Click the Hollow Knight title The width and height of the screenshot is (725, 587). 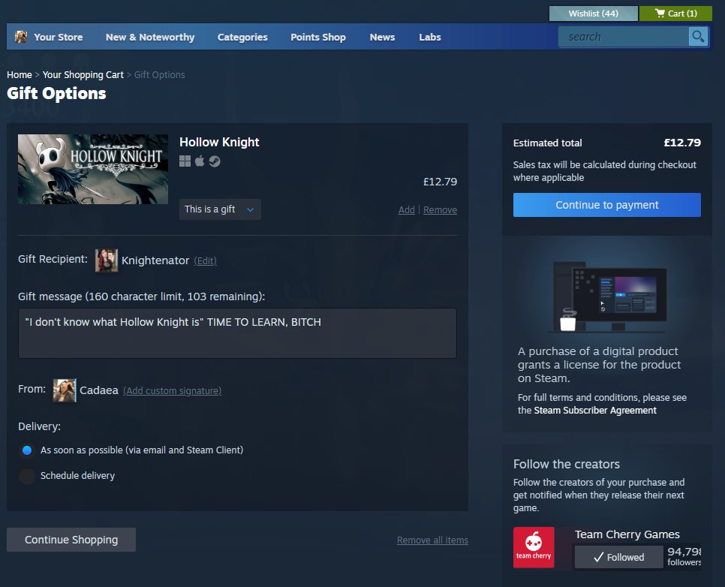[219, 142]
